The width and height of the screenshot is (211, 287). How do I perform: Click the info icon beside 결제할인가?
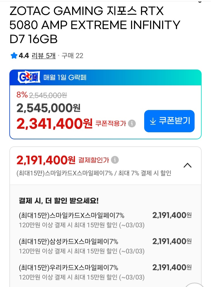point(115,160)
